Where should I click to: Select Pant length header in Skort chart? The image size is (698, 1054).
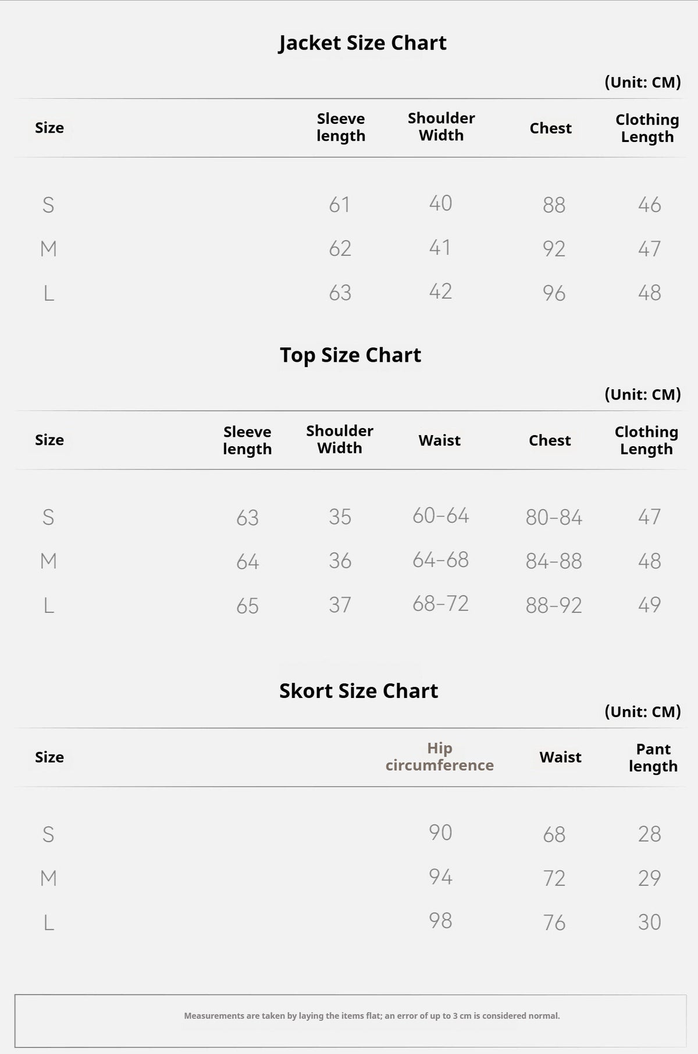[653, 757]
